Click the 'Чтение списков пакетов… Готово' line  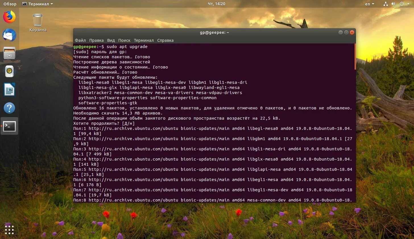[x=112, y=57]
